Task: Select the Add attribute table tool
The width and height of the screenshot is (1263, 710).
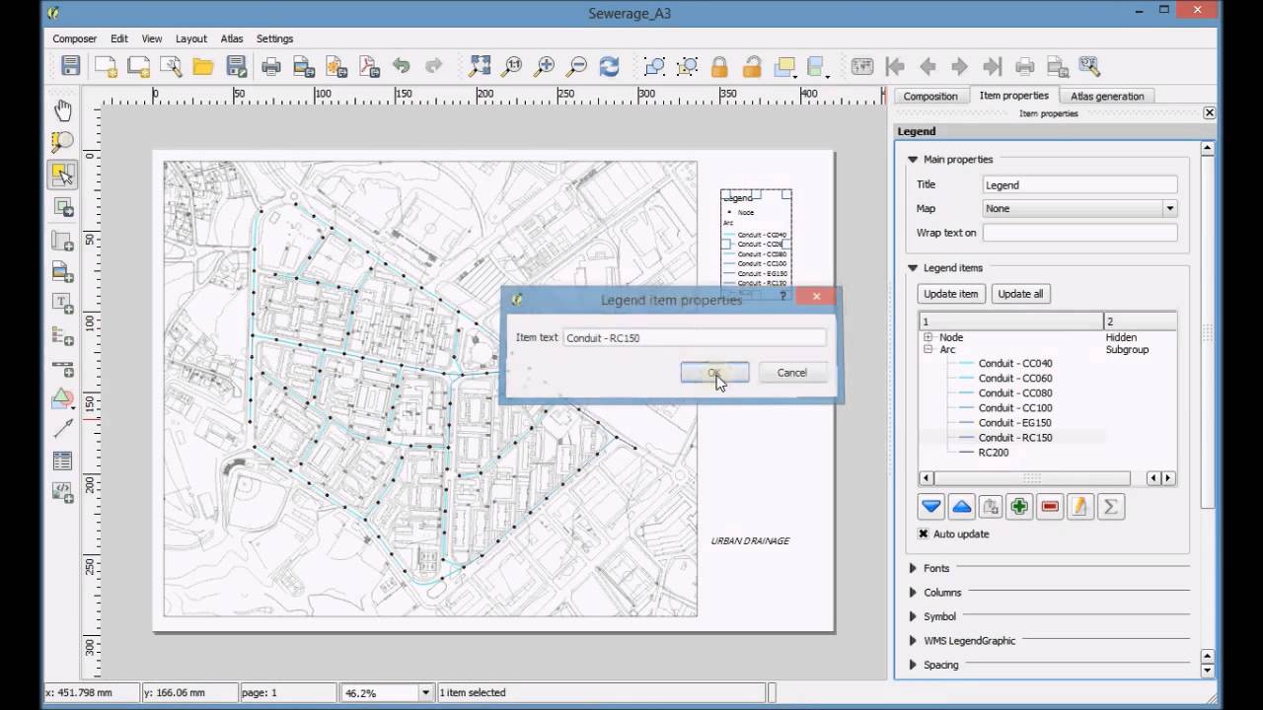Action: pos(62,461)
